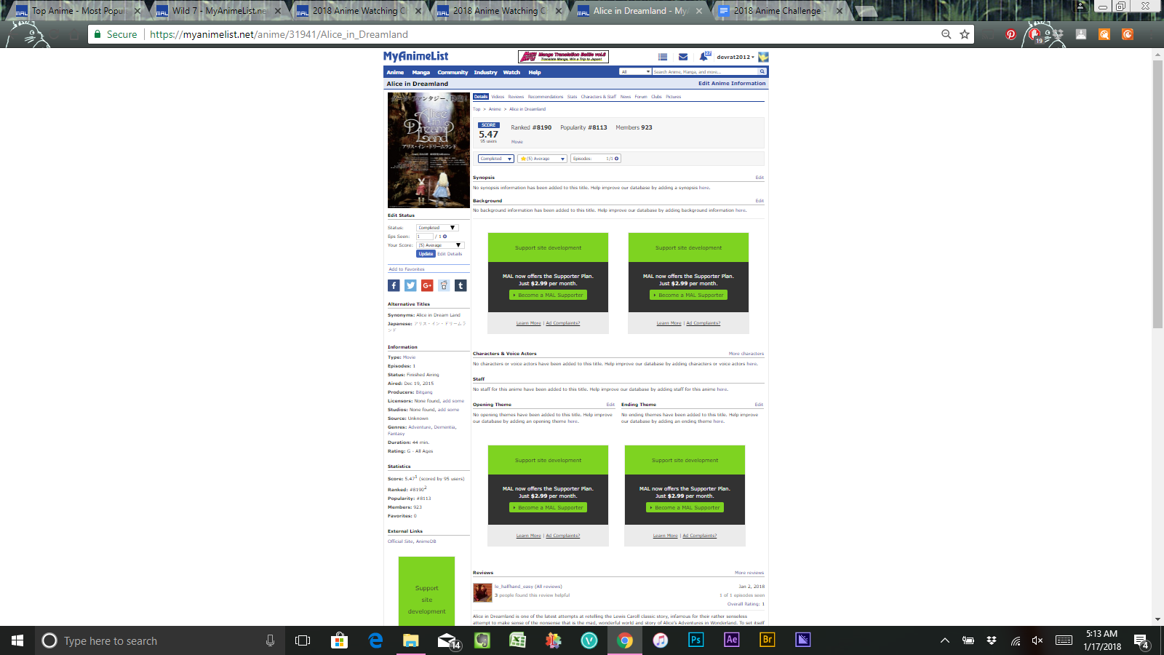Open the Status dropdown in Edit Status
The image size is (1164, 655).
436,228
